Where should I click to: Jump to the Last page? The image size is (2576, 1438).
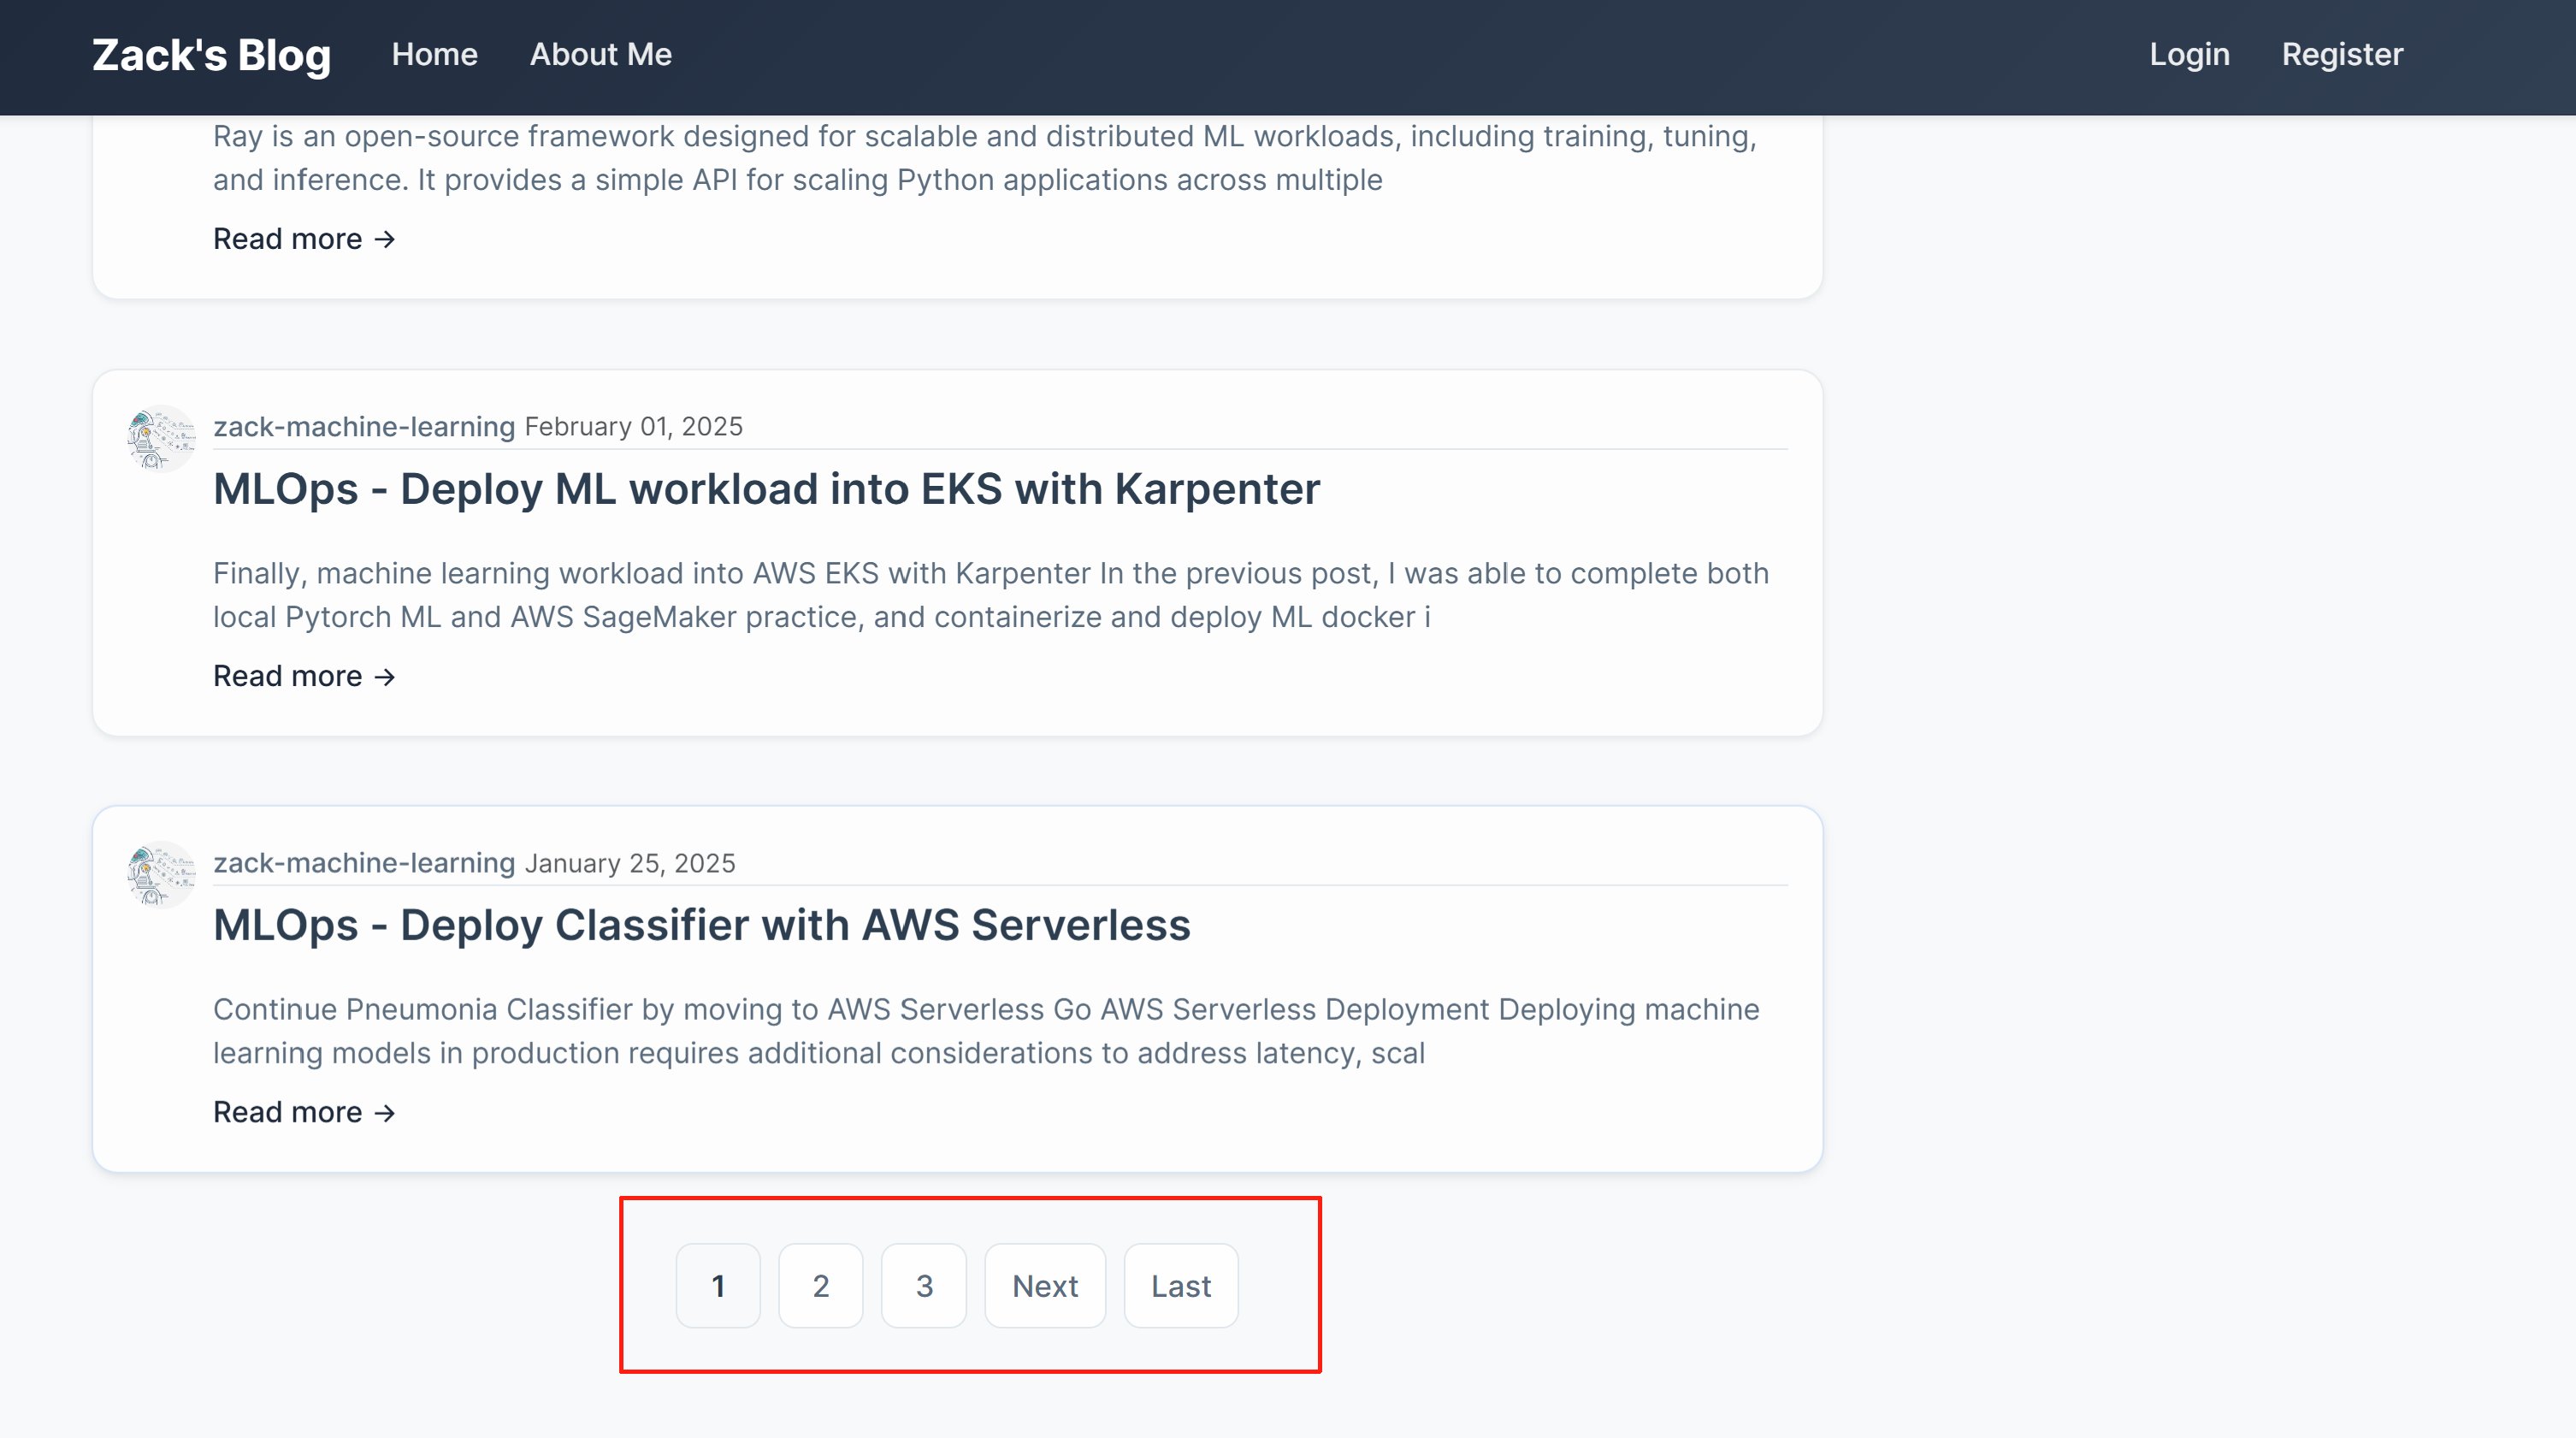click(x=1180, y=1286)
